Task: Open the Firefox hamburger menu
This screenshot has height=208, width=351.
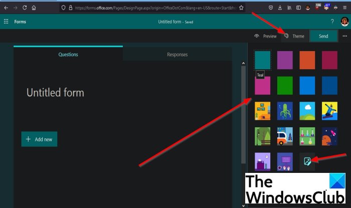Action: [x=345, y=8]
